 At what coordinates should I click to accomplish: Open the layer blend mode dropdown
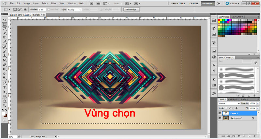click(x=229, y=103)
